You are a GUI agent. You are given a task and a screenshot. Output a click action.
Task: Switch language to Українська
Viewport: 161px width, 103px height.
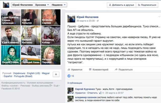(x=19, y=73)
